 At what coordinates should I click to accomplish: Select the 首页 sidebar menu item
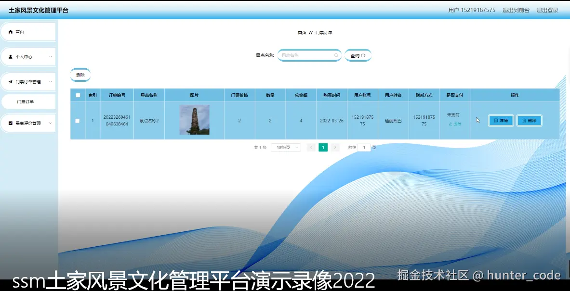28,32
